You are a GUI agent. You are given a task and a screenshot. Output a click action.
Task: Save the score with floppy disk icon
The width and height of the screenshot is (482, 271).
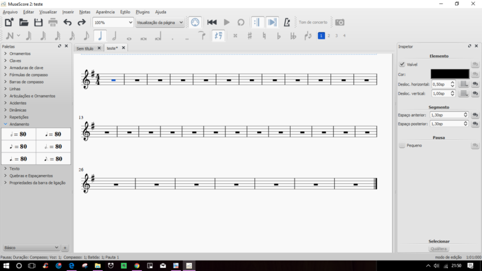click(38, 22)
